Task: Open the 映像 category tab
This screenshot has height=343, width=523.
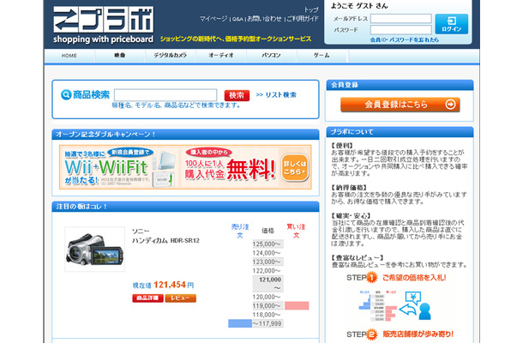Action: (x=120, y=56)
